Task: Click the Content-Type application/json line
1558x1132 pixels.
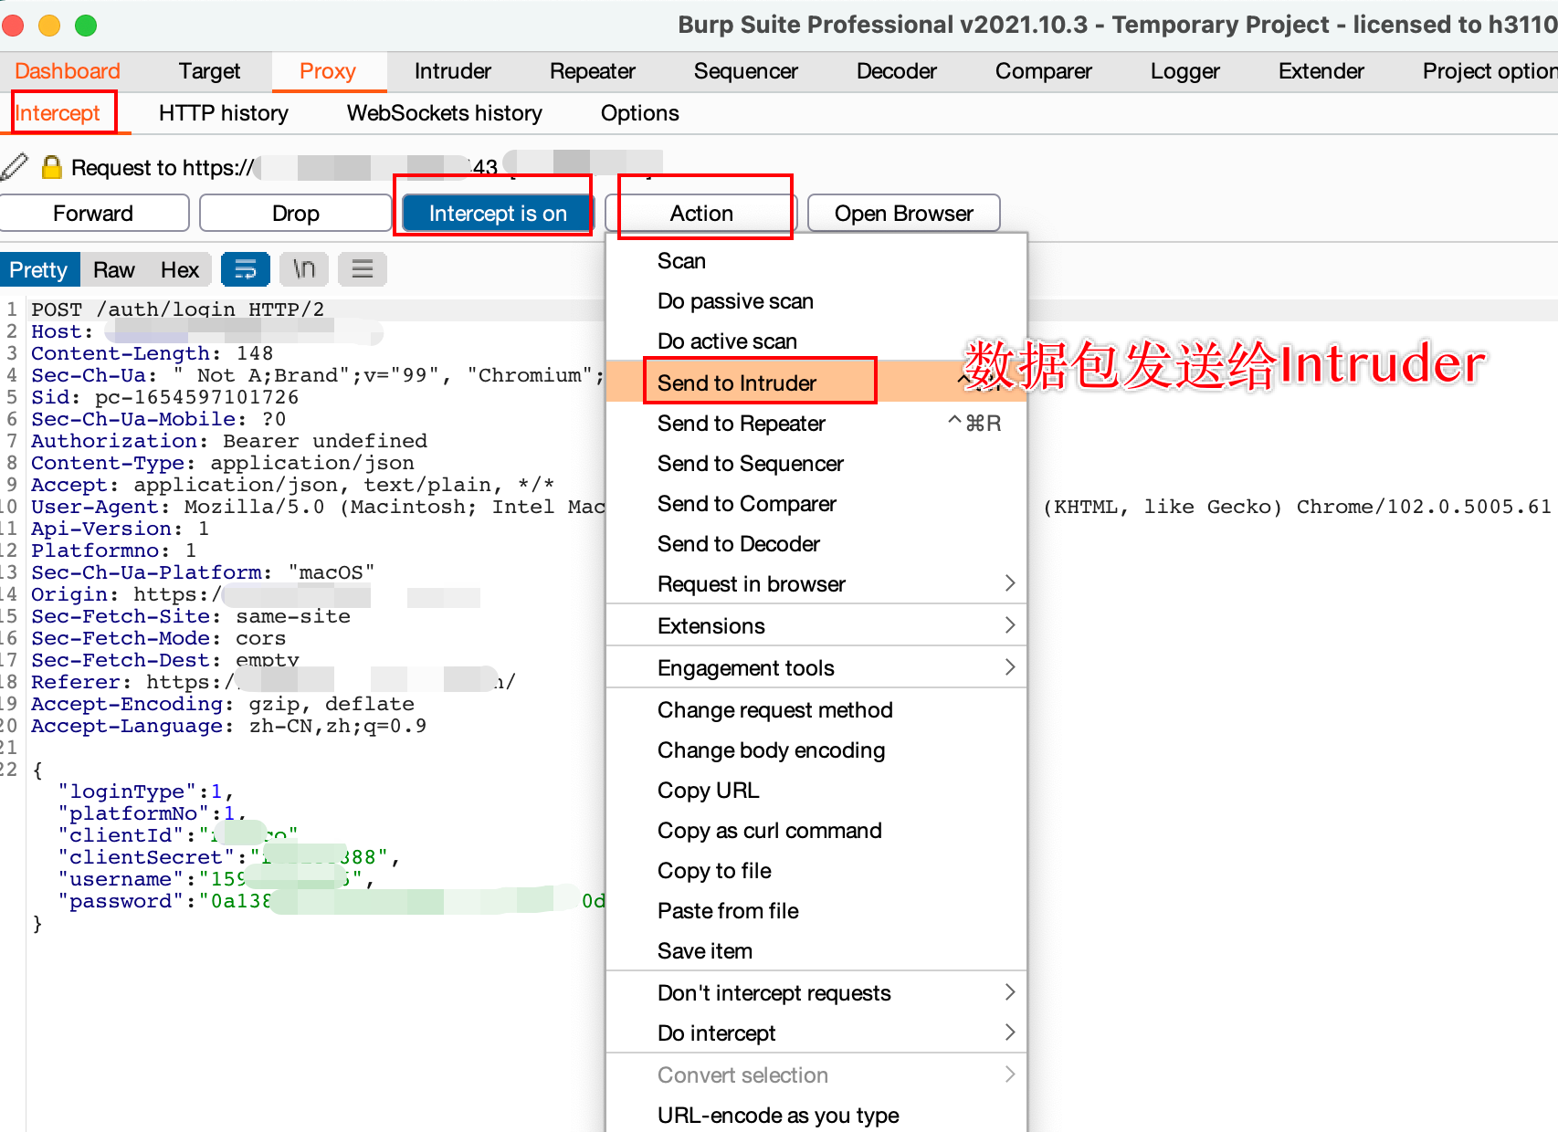Action: pyautogui.click(x=223, y=463)
